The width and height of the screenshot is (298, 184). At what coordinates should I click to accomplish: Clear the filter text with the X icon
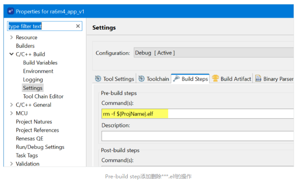click(x=78, y=26)
